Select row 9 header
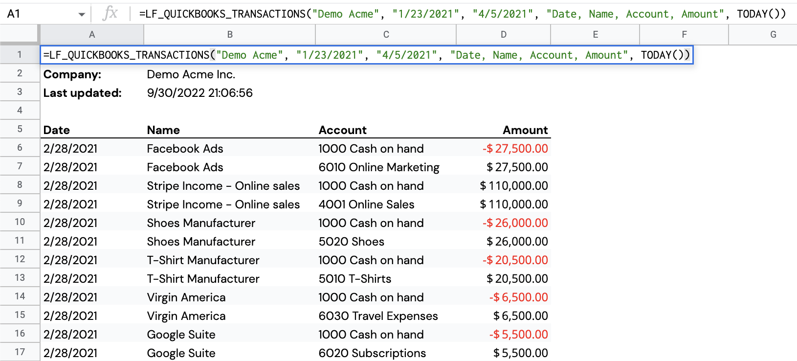The height and width of the screenshot is (361, 797). coord(20,203)
